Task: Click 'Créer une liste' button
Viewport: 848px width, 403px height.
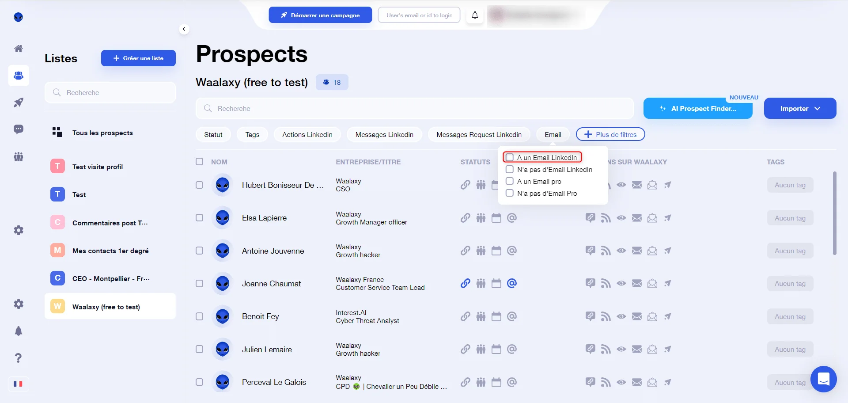Action: pyautogui.click(x=138, y=58)
